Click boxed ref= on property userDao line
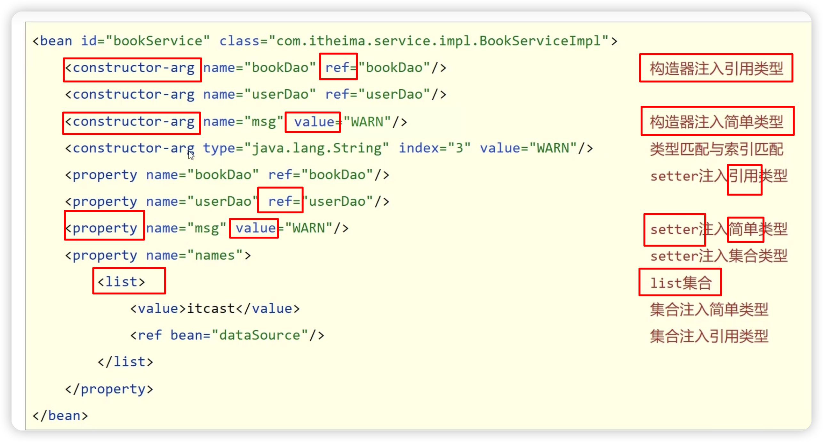 (280, 201)
